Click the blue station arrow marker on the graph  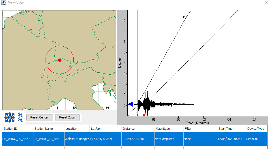click(x=131, y=104)
